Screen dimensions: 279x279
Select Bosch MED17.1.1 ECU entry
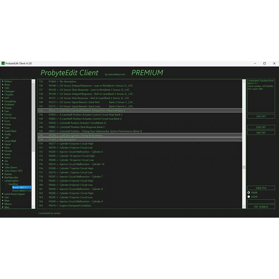coord(21,187)
